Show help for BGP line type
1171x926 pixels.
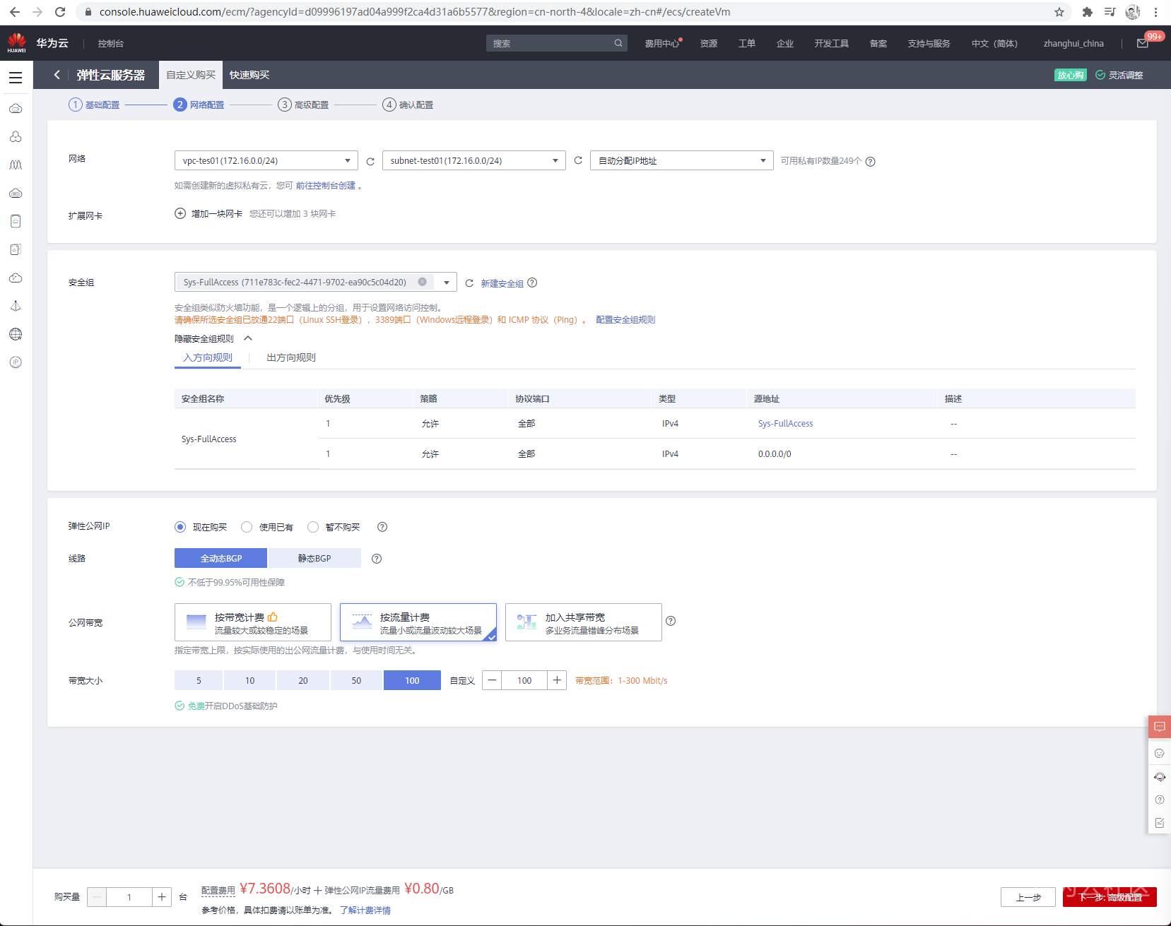coord(377,559)
